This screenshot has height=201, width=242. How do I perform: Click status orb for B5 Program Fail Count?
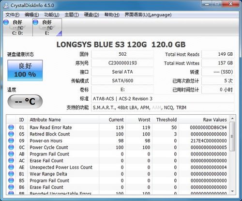(11, 180)
